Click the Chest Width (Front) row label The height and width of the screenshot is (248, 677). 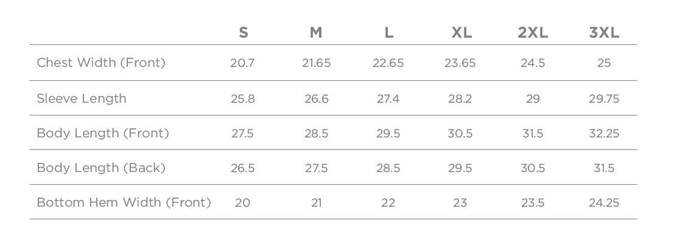coord(101,63)
